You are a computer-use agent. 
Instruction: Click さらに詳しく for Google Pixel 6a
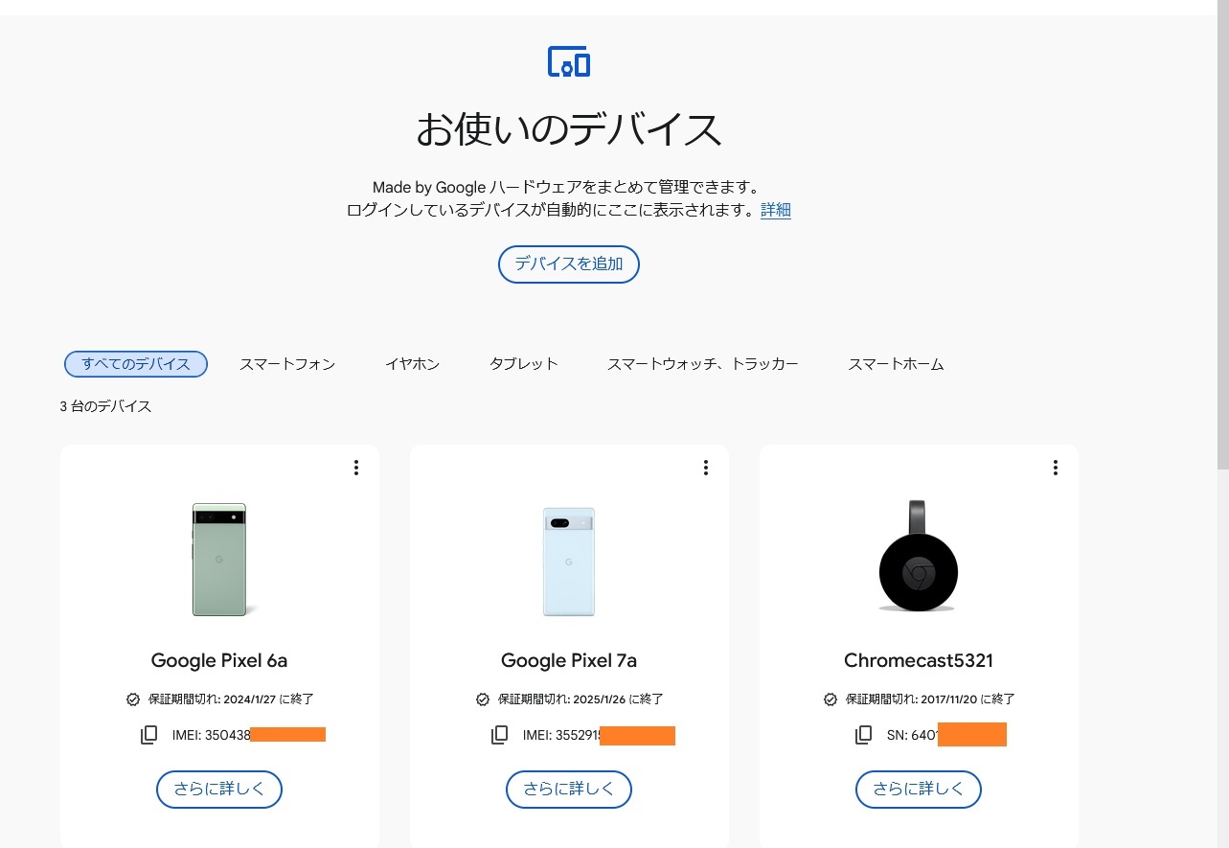[219, 790]
